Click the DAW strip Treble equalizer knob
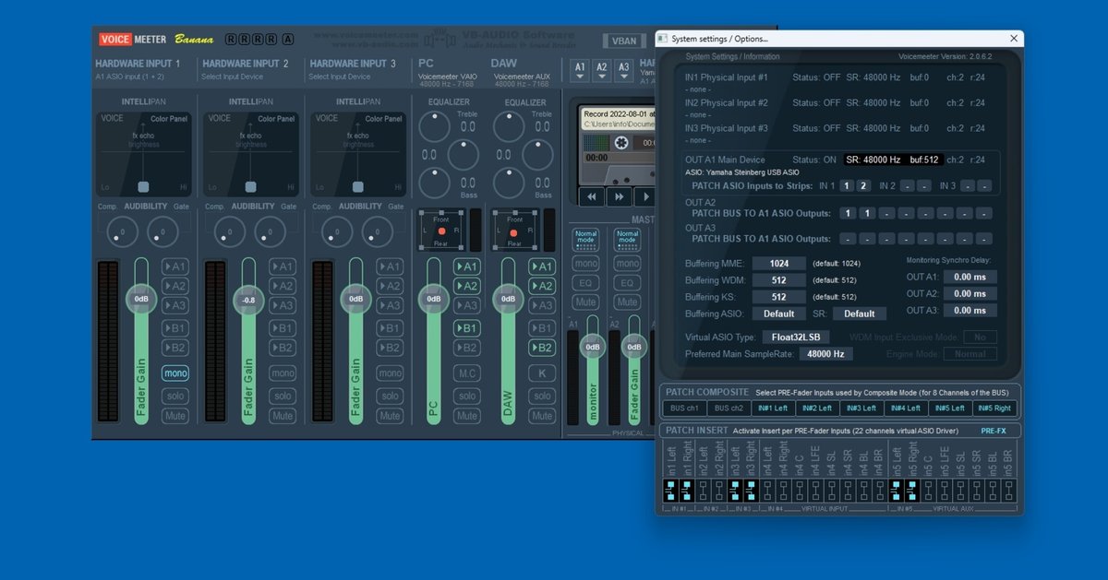 [511, 126]
